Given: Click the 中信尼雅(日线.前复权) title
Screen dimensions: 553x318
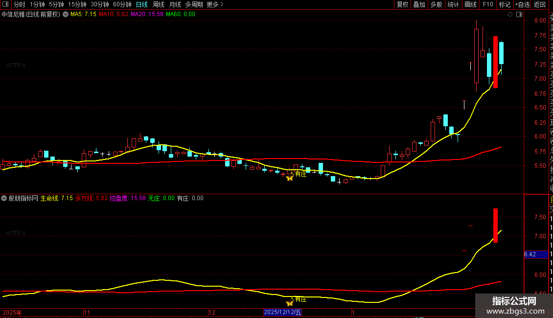Looking at the screenshot, I should (31, 15).
